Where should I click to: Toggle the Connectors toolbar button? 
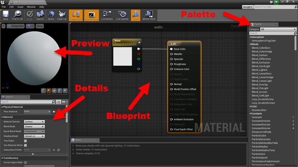tap(75, 15)
